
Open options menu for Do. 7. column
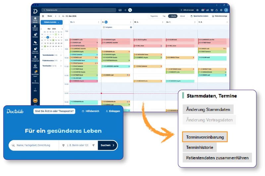195,22
